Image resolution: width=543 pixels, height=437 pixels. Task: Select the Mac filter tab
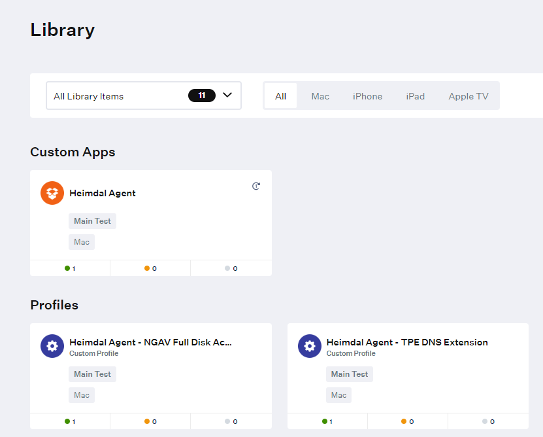(x=320, y=96)
